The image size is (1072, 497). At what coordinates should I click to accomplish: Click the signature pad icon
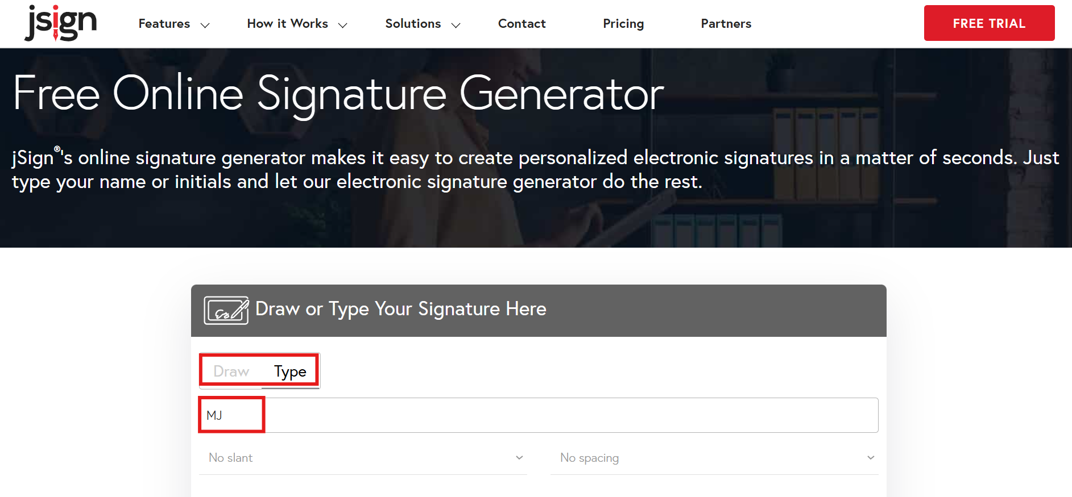point(226,310)
